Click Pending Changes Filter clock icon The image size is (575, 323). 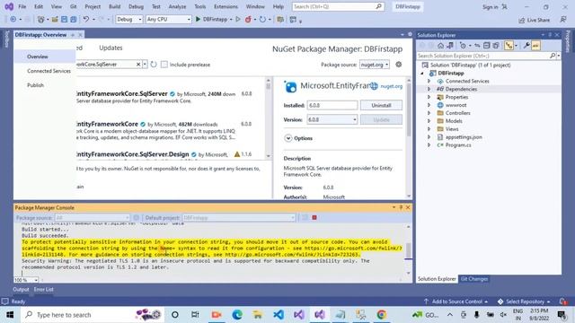[x=463, y=46]
